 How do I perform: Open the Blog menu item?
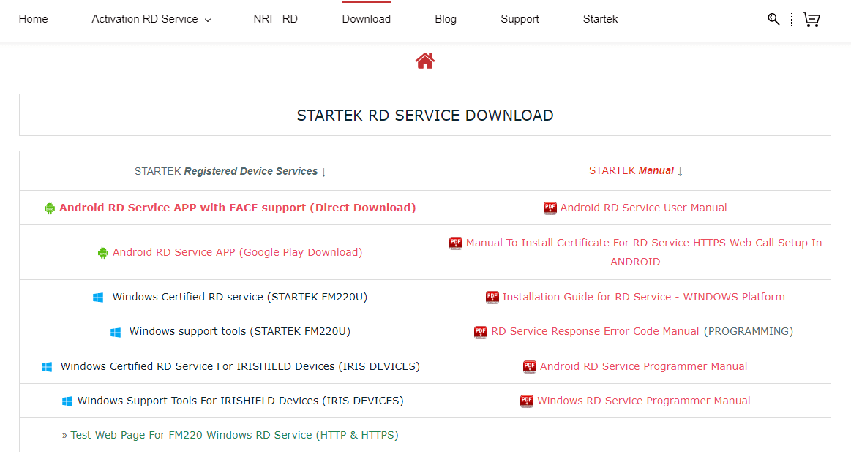coord(446,19)
